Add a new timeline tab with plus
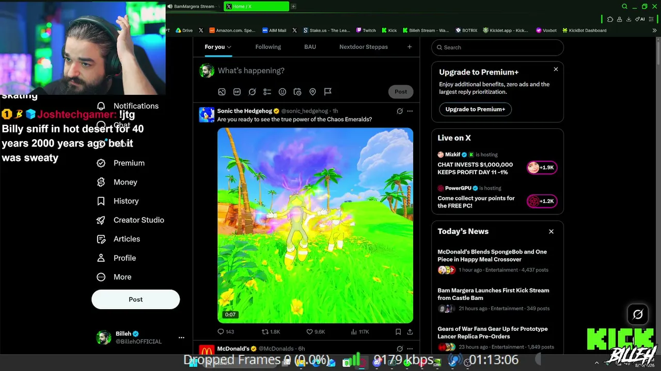Screen dimensions: 661x371 point(410,47)
